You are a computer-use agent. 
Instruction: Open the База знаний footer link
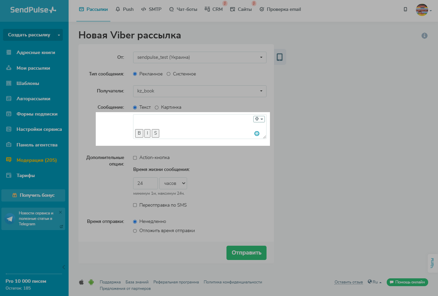(x=137, y=282)
